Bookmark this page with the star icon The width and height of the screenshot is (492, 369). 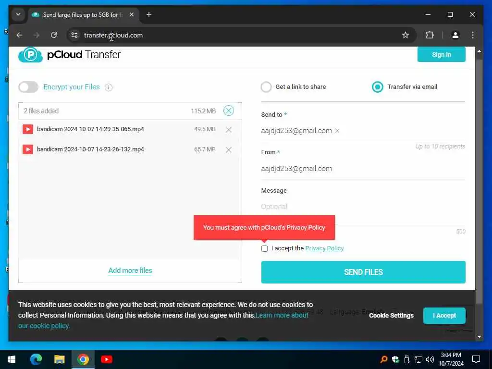pyautogui.click(x=406, y=35)
